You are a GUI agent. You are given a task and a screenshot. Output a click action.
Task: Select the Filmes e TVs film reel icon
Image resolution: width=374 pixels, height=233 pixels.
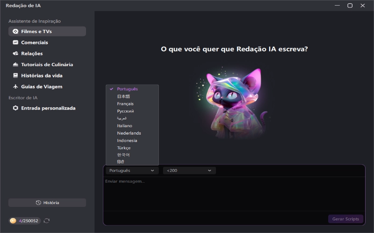tap(15, 31)
